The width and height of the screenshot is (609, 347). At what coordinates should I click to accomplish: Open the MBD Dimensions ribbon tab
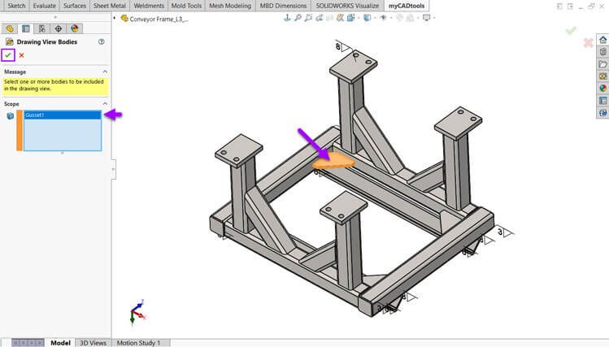[283, 6]
